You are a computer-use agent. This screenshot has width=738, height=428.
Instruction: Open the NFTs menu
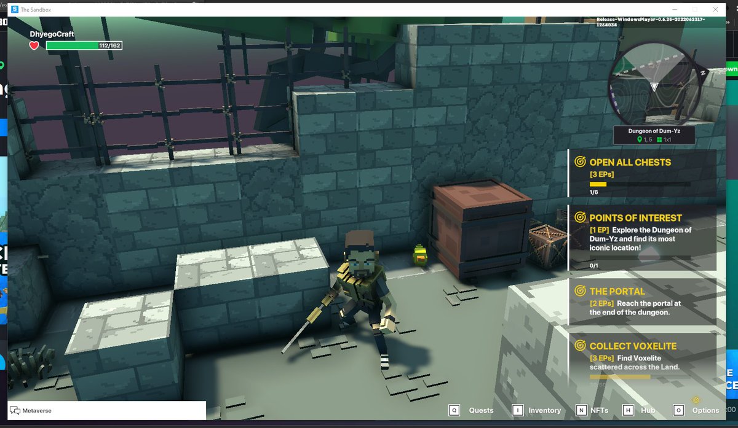coord(600,410)
